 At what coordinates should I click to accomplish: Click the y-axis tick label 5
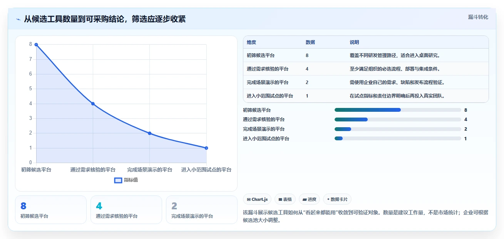pos(30,89)
